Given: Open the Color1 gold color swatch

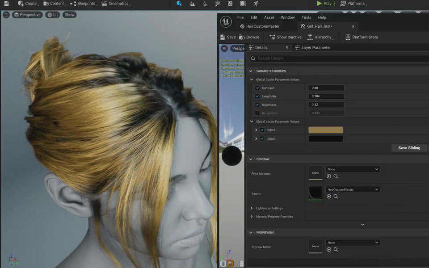Looking at the screenshot, I should coord(325,130).
